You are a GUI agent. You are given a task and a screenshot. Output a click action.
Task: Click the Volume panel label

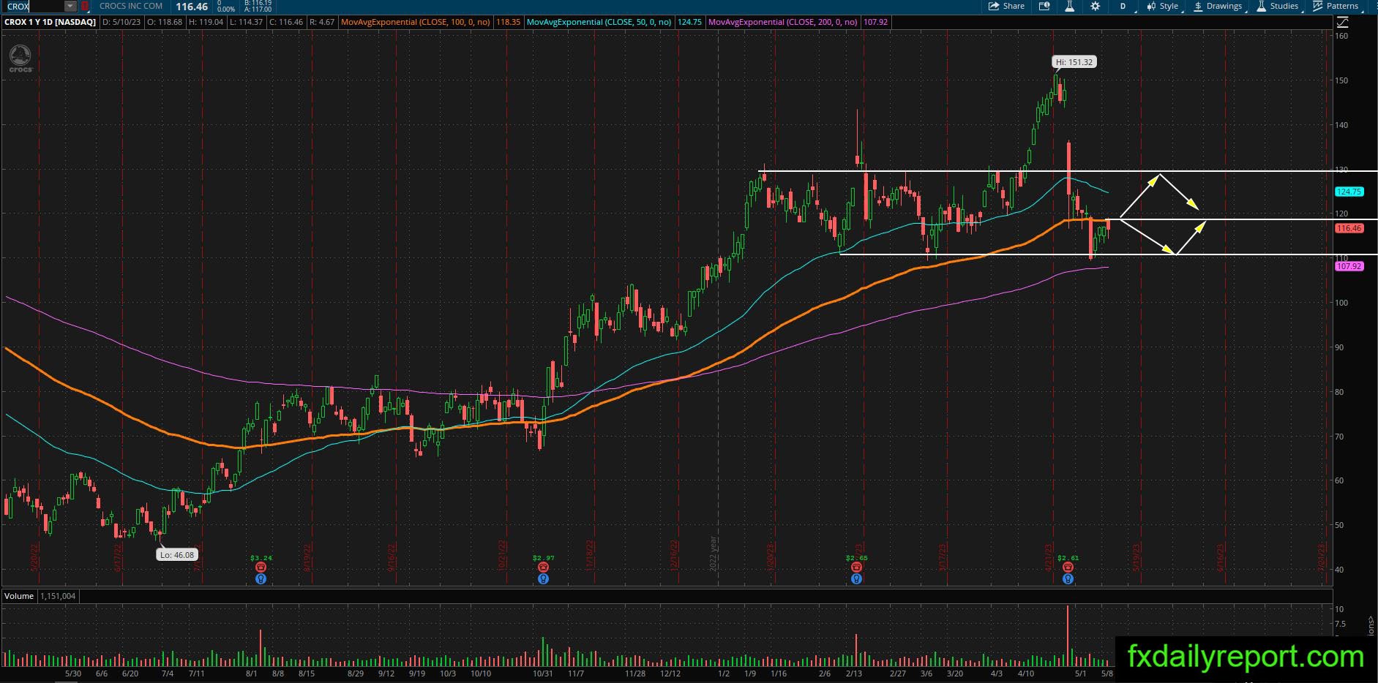coord(19,596)
